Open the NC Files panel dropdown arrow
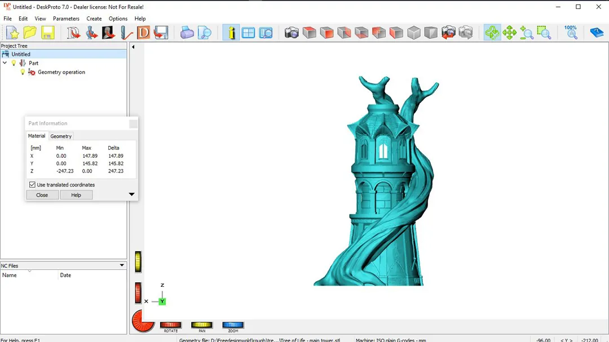The height and width of the screenshot is (342, 609). [122, 265]
